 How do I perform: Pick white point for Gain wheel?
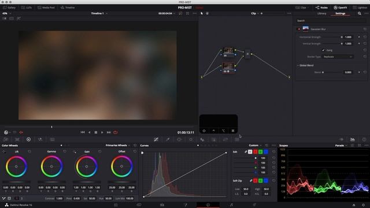[x=75, y=151]
